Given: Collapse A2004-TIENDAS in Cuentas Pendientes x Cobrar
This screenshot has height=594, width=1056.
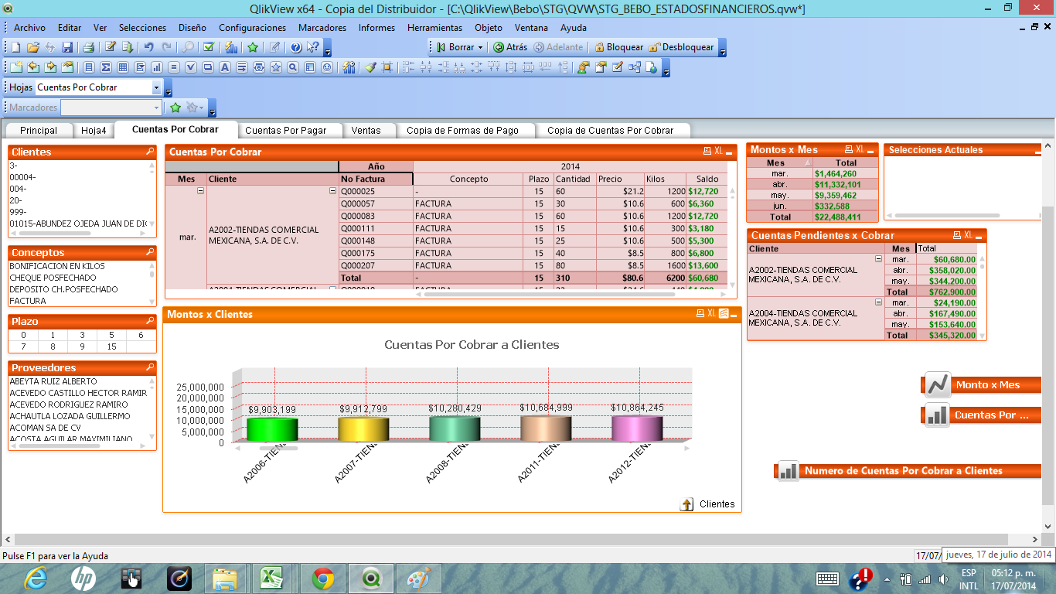Looking at the screenshot, I should 878,302.
